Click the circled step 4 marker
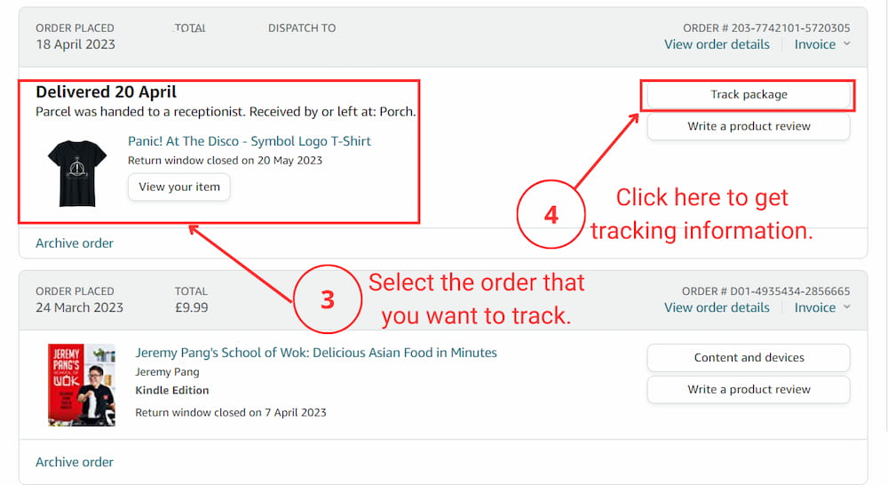The width and height of the screenshot is (888, 485). tap(551, 215)
